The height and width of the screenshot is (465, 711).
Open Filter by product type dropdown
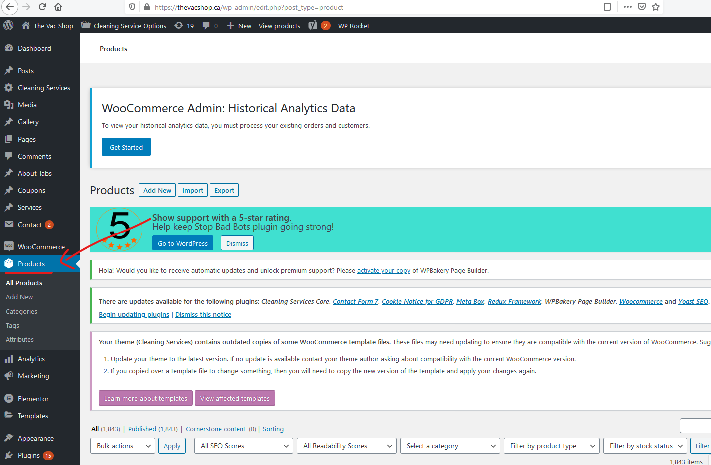point(552,446)
